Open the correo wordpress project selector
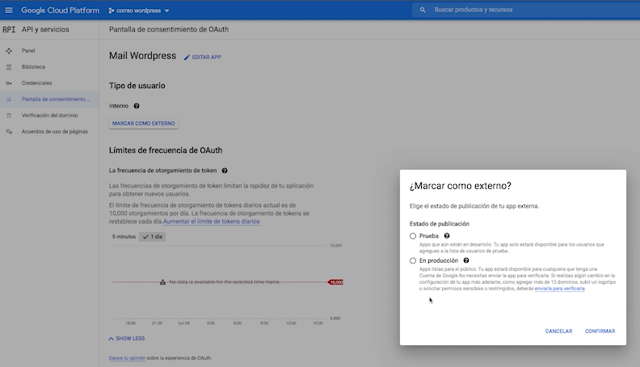This screenshot has height=367, width=640. click(x=139, y=11)
